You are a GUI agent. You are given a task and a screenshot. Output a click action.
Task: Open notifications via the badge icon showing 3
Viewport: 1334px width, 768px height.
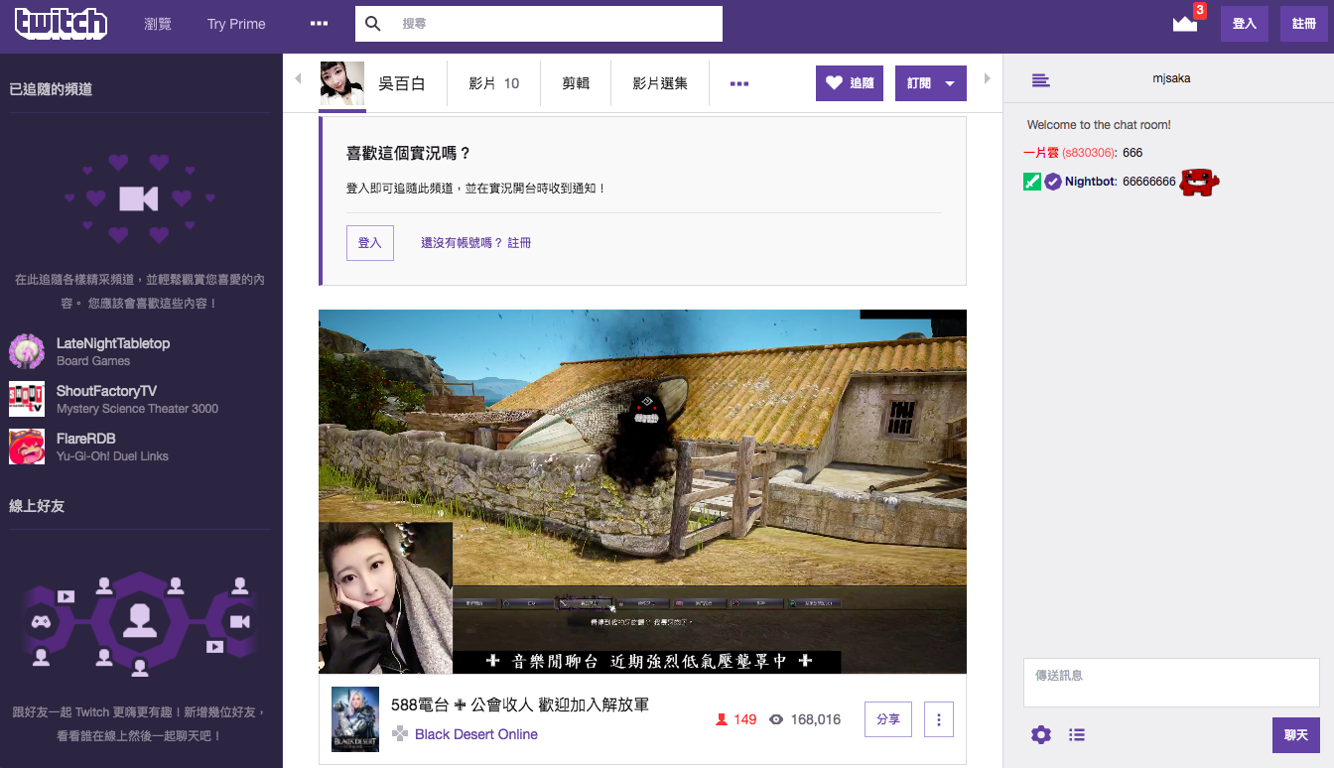1184,24
